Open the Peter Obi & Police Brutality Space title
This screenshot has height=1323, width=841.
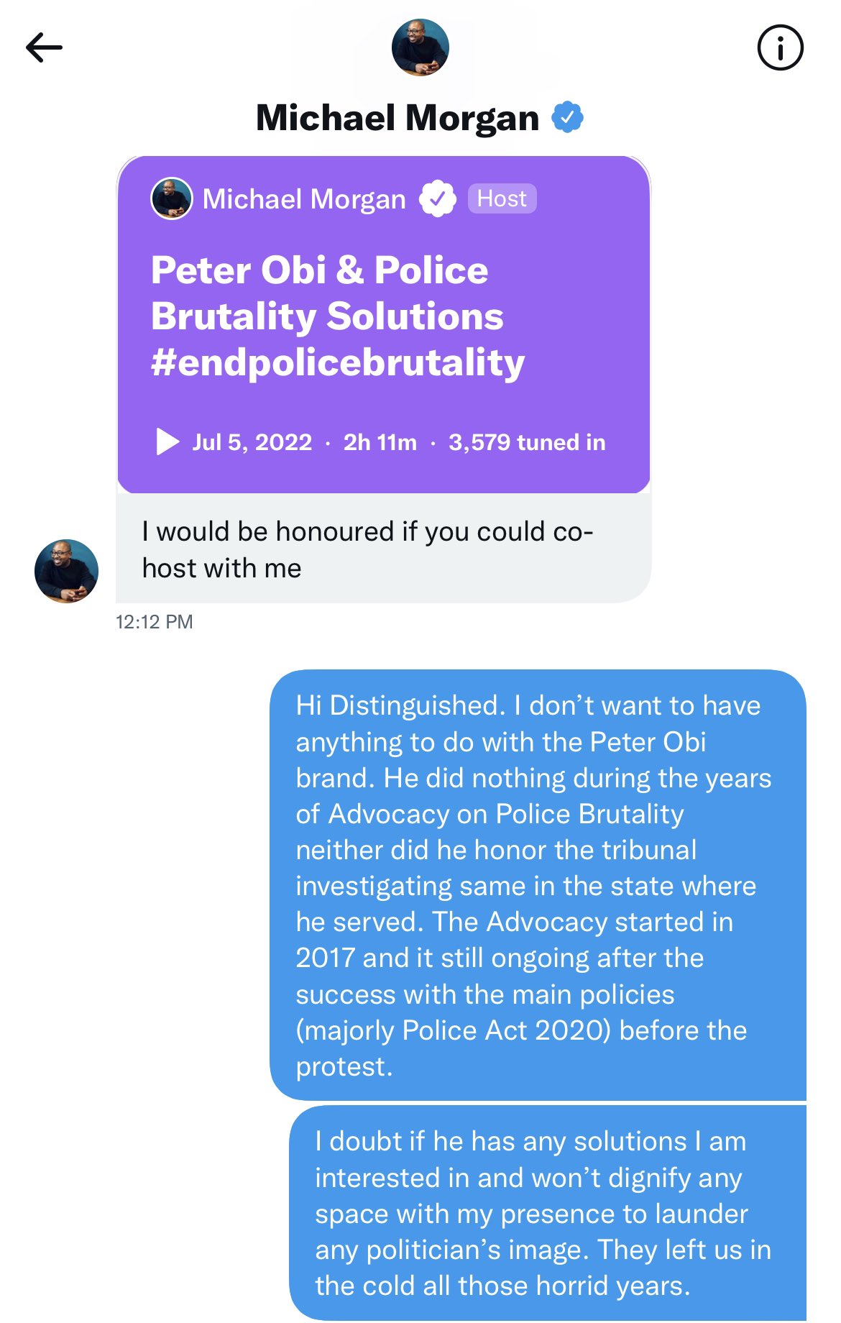(327, 293)
